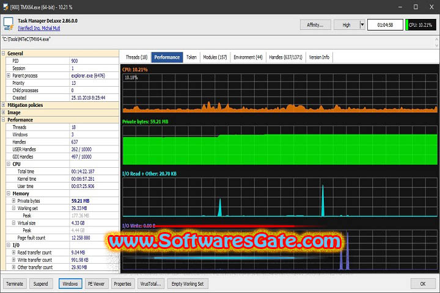440x293 pixels.
Task: Click the CPU 10.21% indicator
Action: [x=420, y=24]
